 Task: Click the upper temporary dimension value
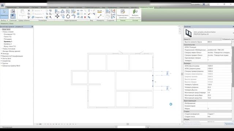[167, 74]
